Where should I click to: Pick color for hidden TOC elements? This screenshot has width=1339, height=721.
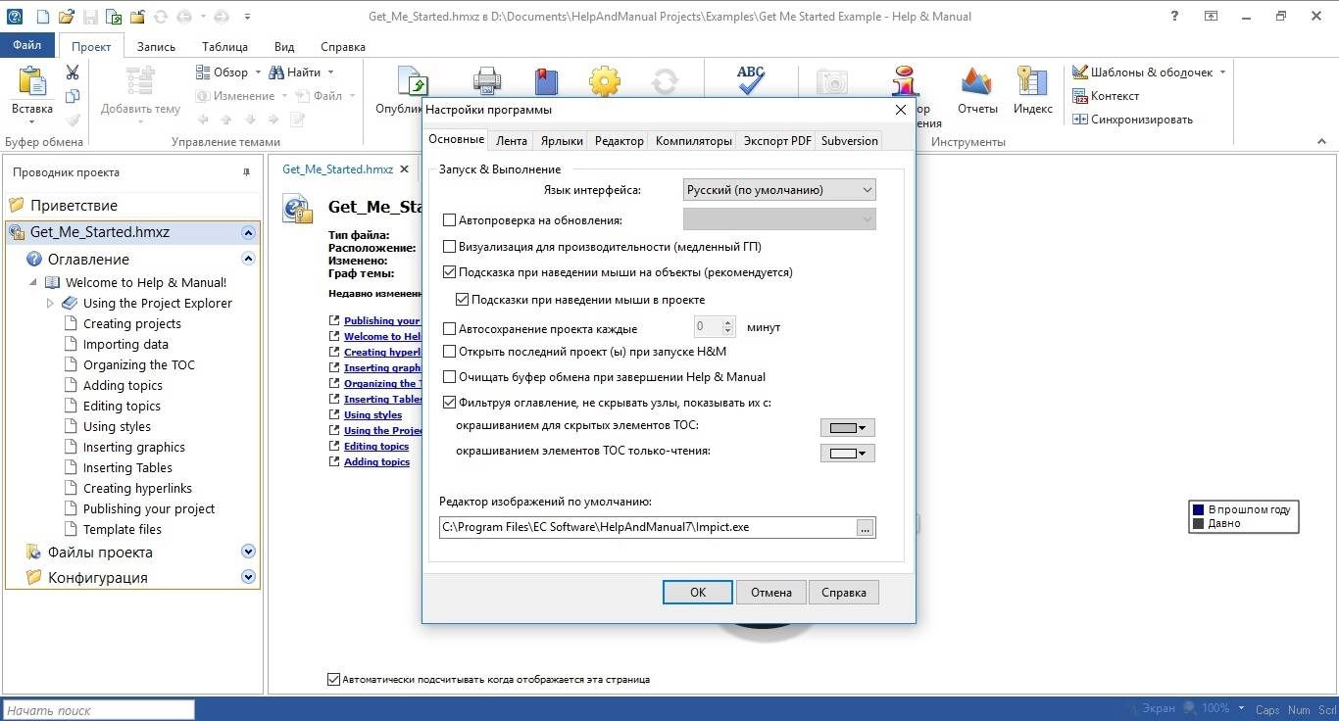click(847, 428)
